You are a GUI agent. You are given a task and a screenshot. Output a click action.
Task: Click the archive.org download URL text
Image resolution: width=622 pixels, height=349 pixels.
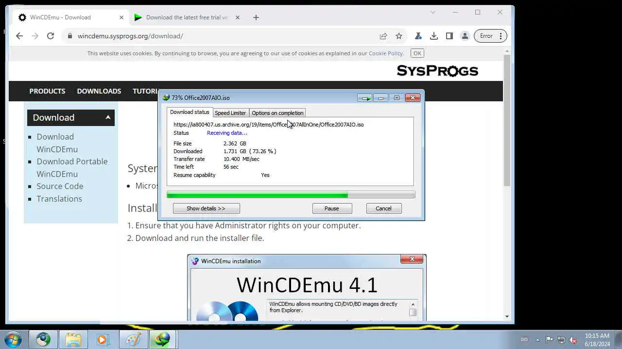pyautogui.click(x=268, y=125)
